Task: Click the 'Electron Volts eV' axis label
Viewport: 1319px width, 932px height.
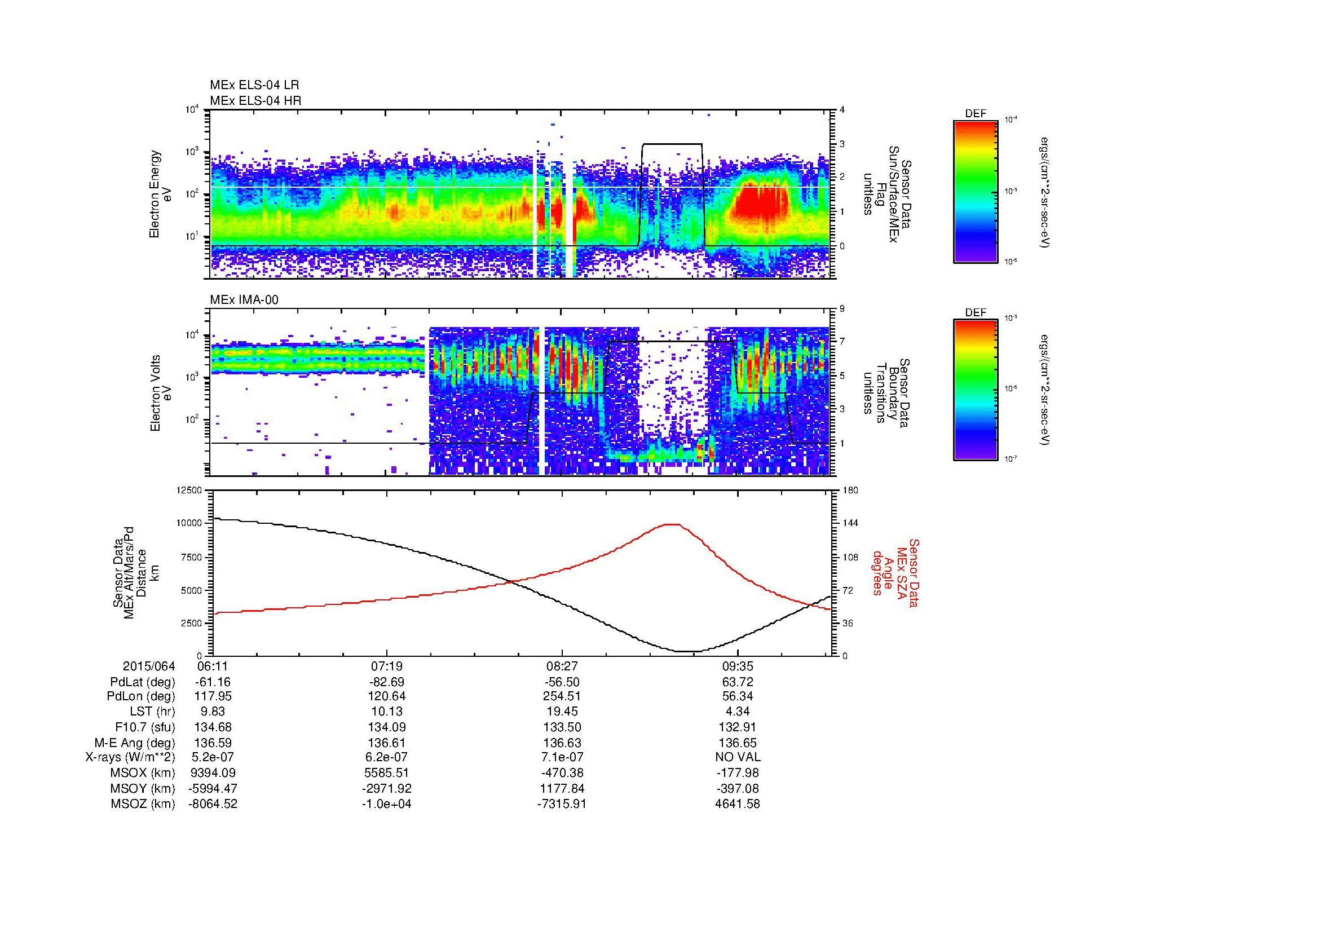Action: (160, 393)
